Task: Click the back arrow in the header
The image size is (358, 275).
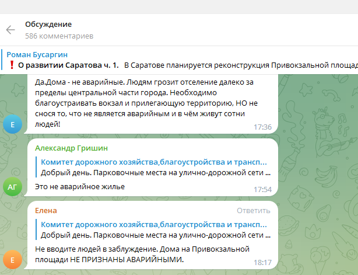Action: coord(10,30)
